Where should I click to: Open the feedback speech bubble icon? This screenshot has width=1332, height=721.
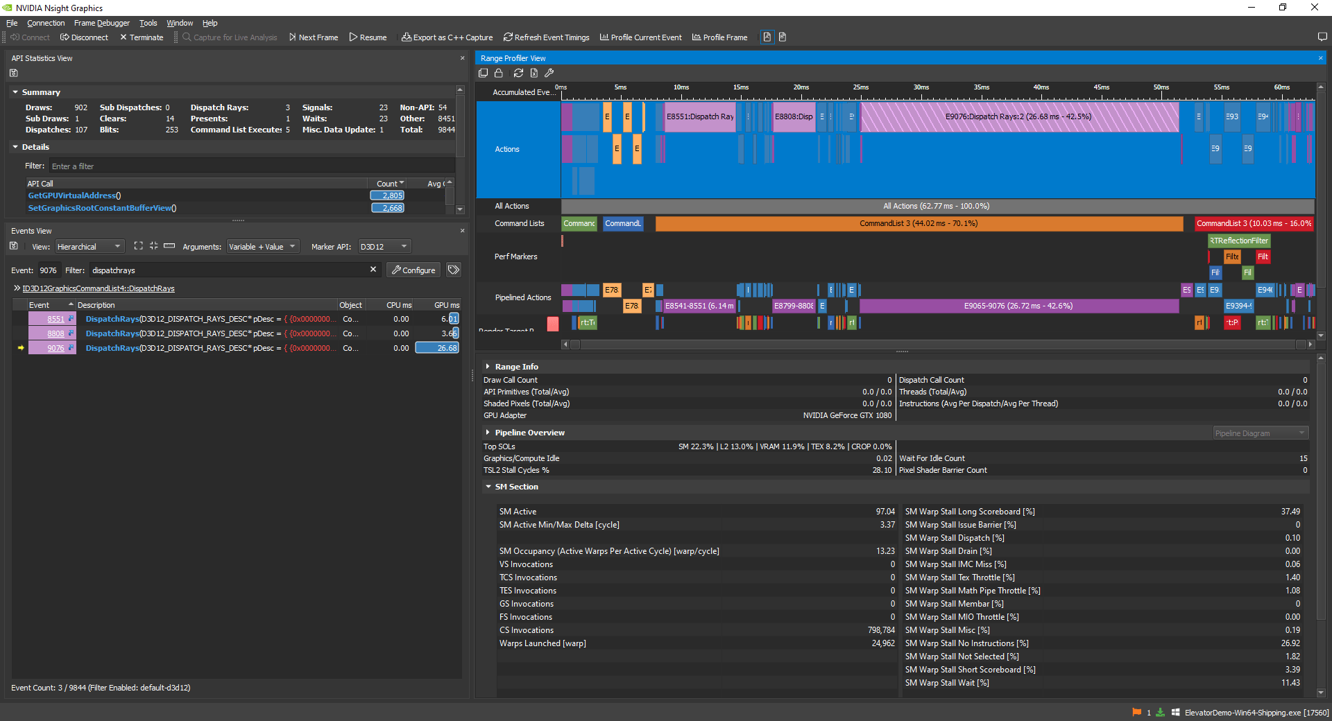click(1322, 37)
